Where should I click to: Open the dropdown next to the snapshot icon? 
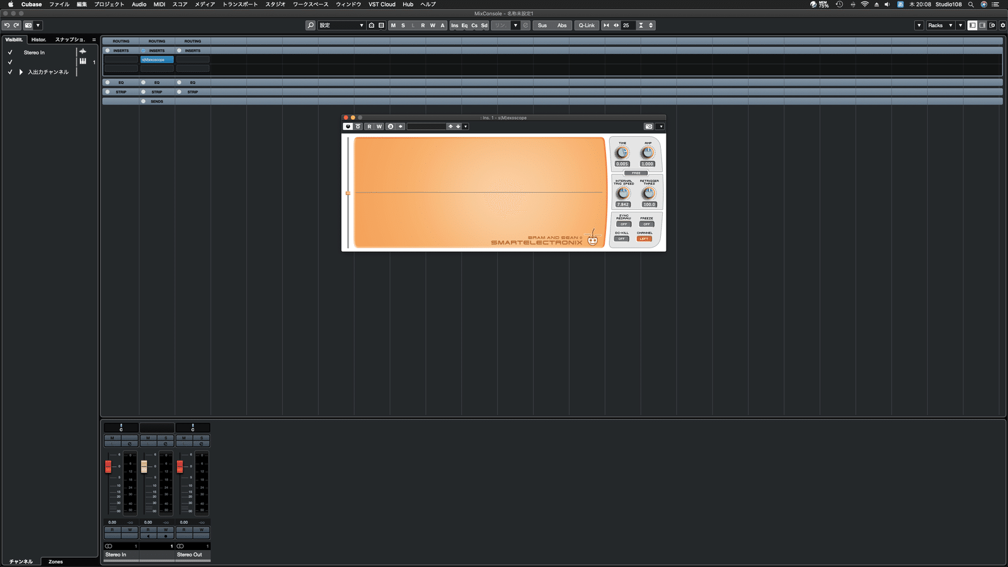tap(38, 25)
